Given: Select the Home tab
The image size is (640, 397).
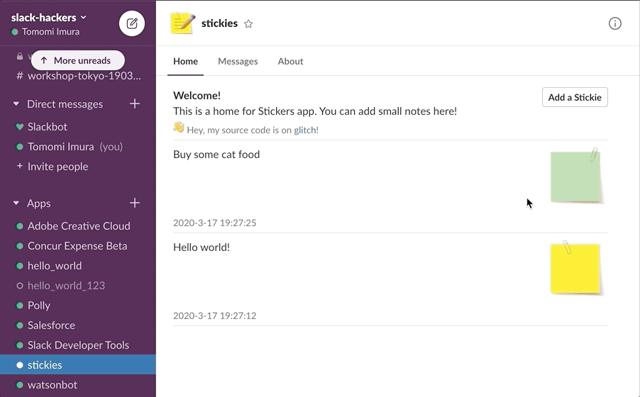Looking at the screenshot, I should pyautogui.click(x=185, y=62).
